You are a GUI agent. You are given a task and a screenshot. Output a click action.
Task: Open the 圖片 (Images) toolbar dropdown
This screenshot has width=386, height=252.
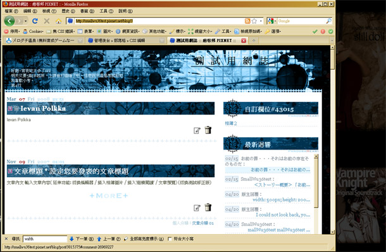pos(104,31)
